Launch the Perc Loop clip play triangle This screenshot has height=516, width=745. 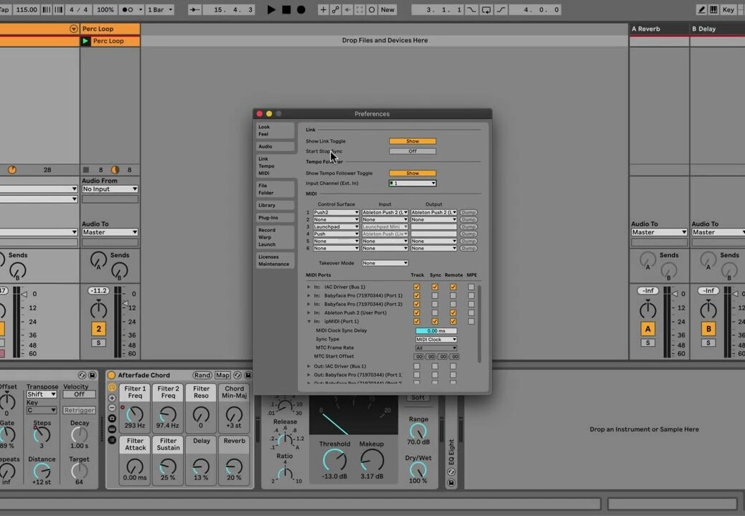85,41
